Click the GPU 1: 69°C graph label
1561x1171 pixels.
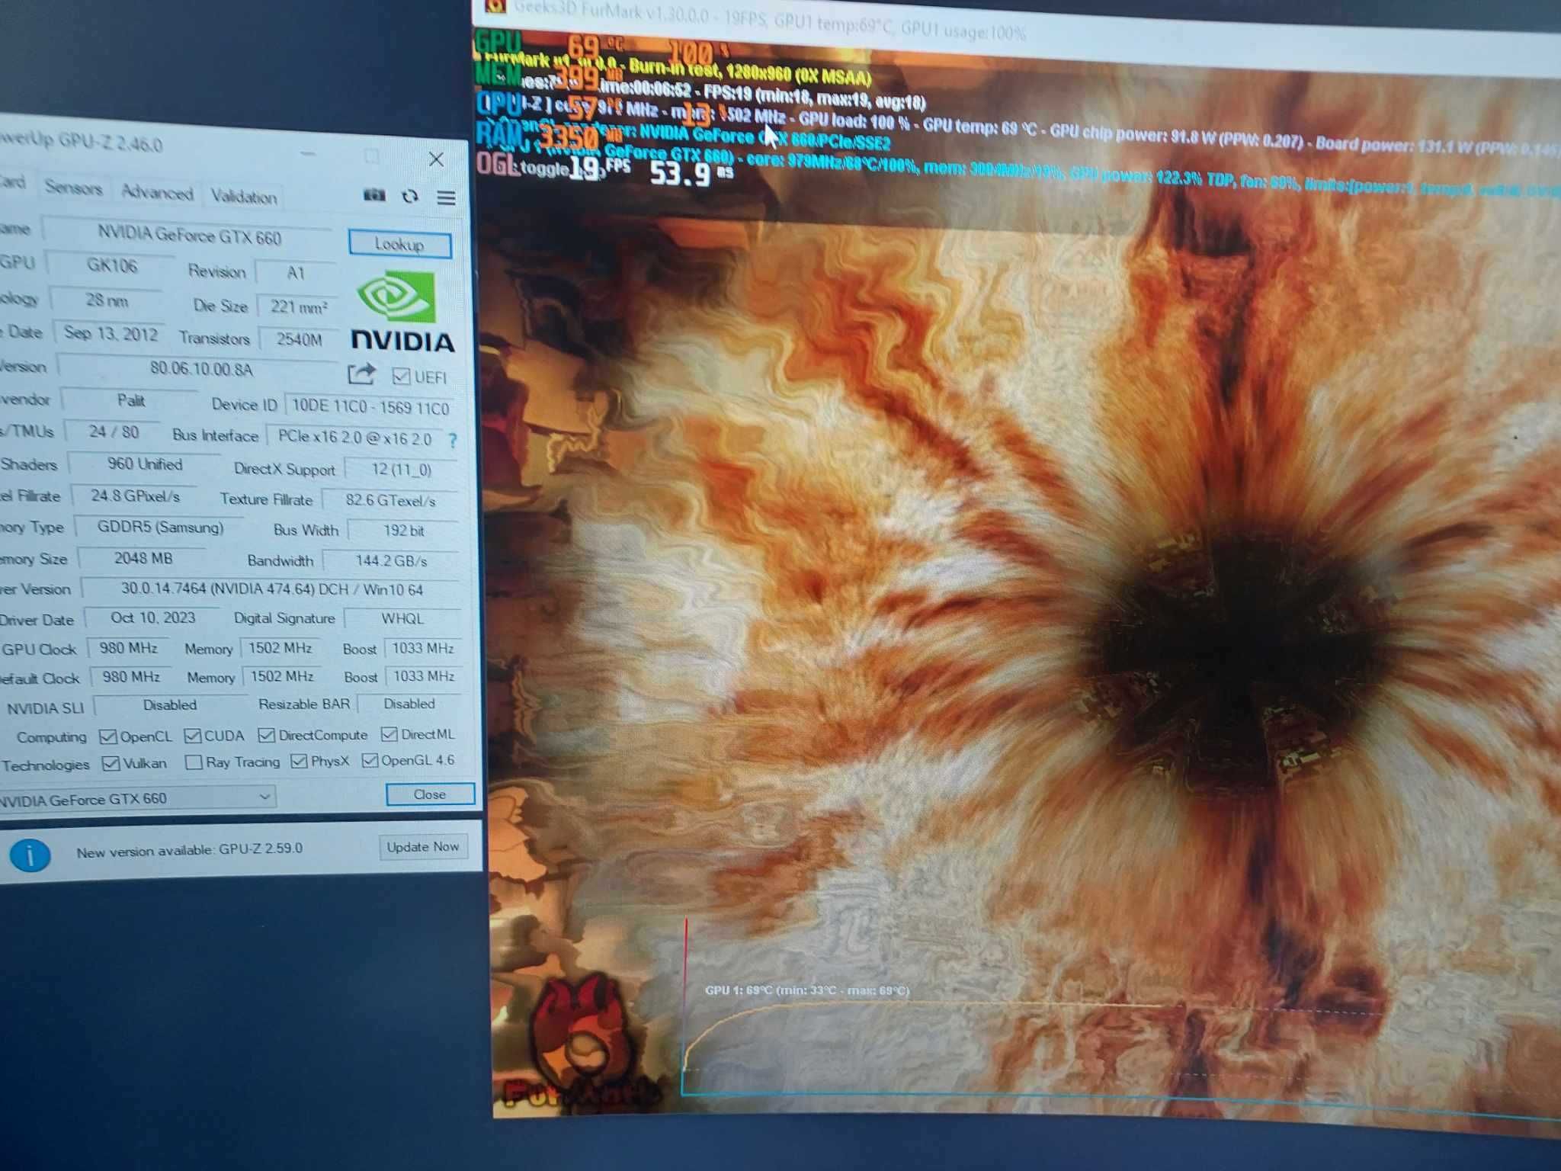pos(807,990)
